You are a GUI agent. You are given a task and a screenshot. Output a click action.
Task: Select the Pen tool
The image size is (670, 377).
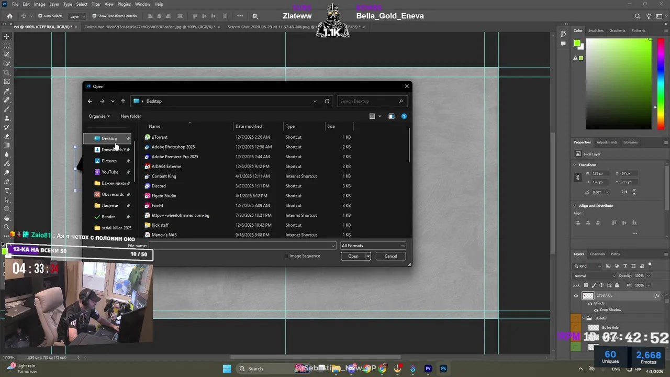tap(7, 182)
